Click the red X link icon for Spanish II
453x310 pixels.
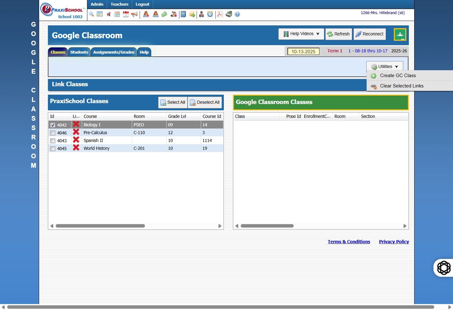pos(76,140)
